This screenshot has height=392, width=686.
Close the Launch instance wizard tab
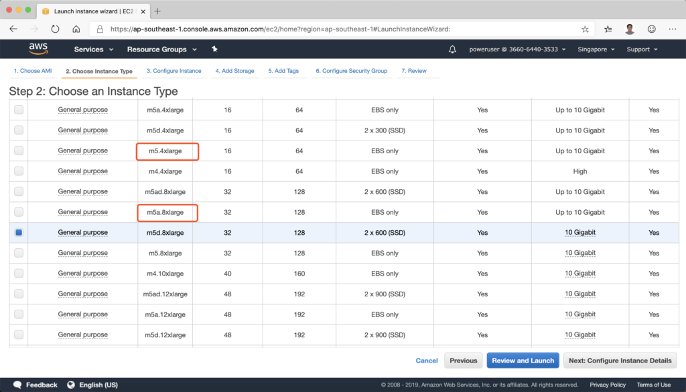click(143, 11)
